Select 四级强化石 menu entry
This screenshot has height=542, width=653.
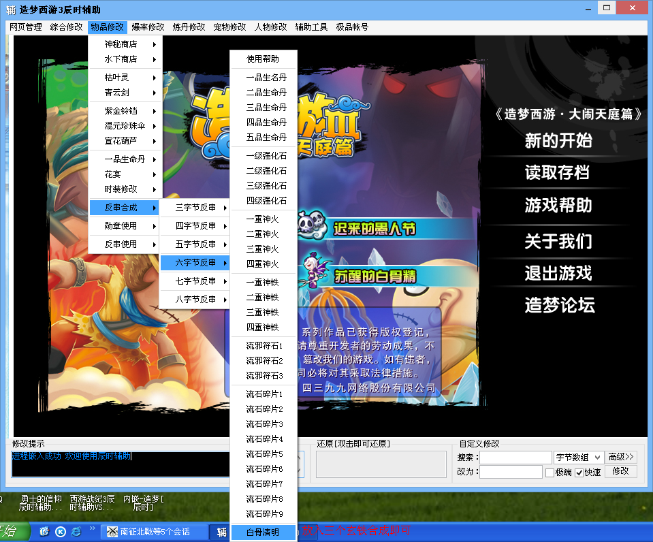click(264, 201)
